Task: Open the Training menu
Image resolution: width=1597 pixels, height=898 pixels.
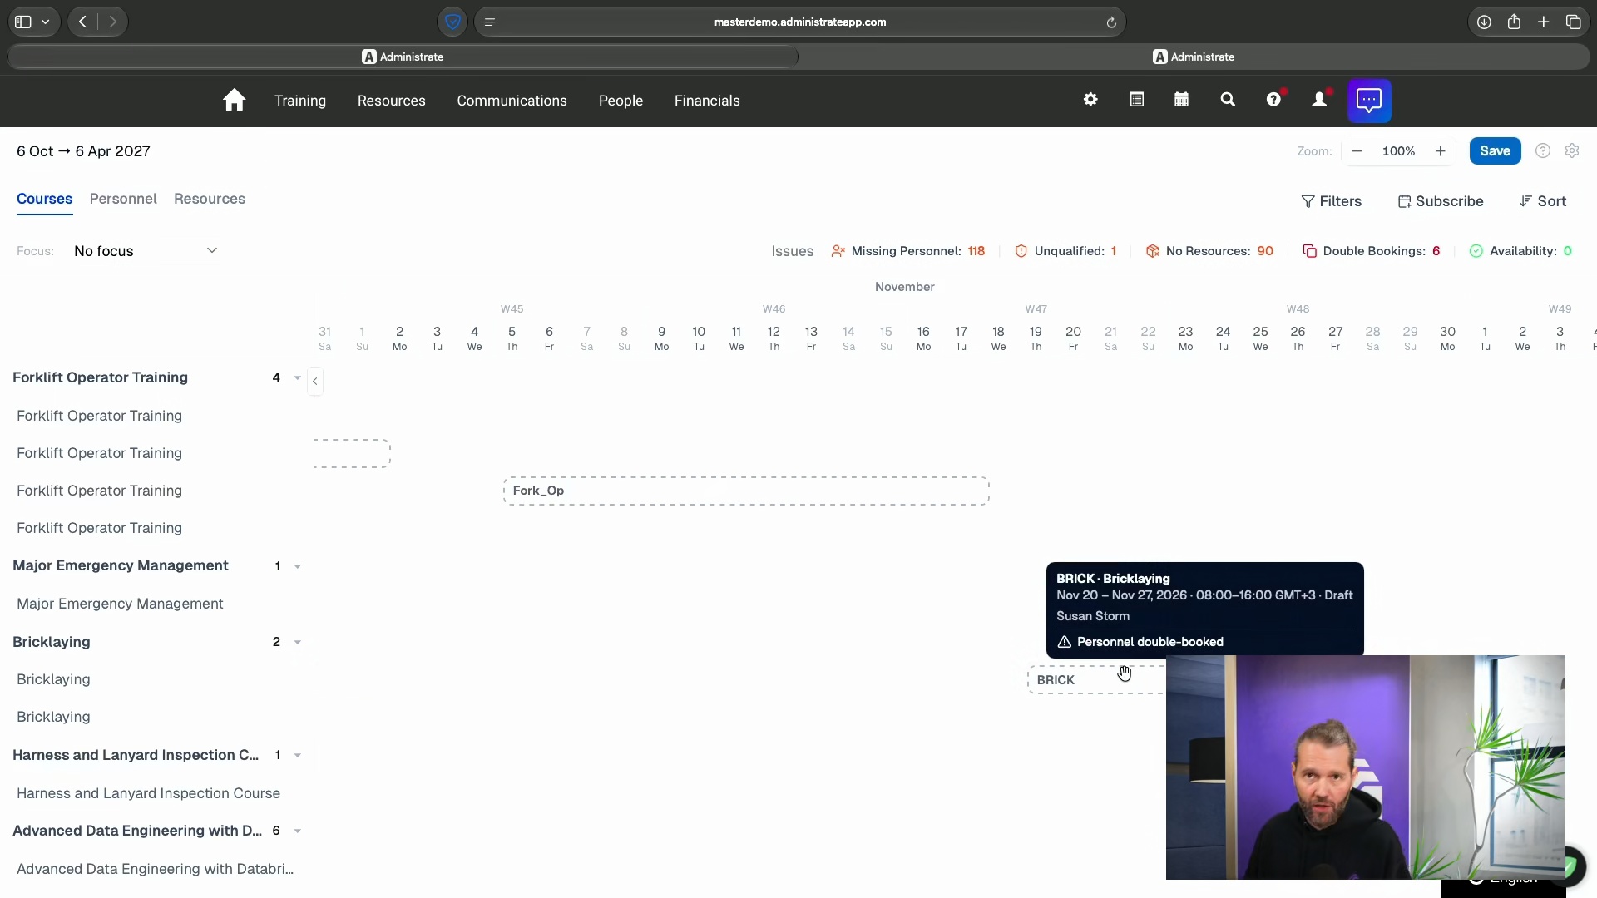Action: [x=300, y=101]
